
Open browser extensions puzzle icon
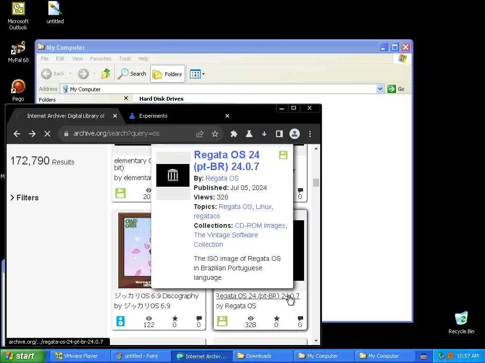coord(234,134)
